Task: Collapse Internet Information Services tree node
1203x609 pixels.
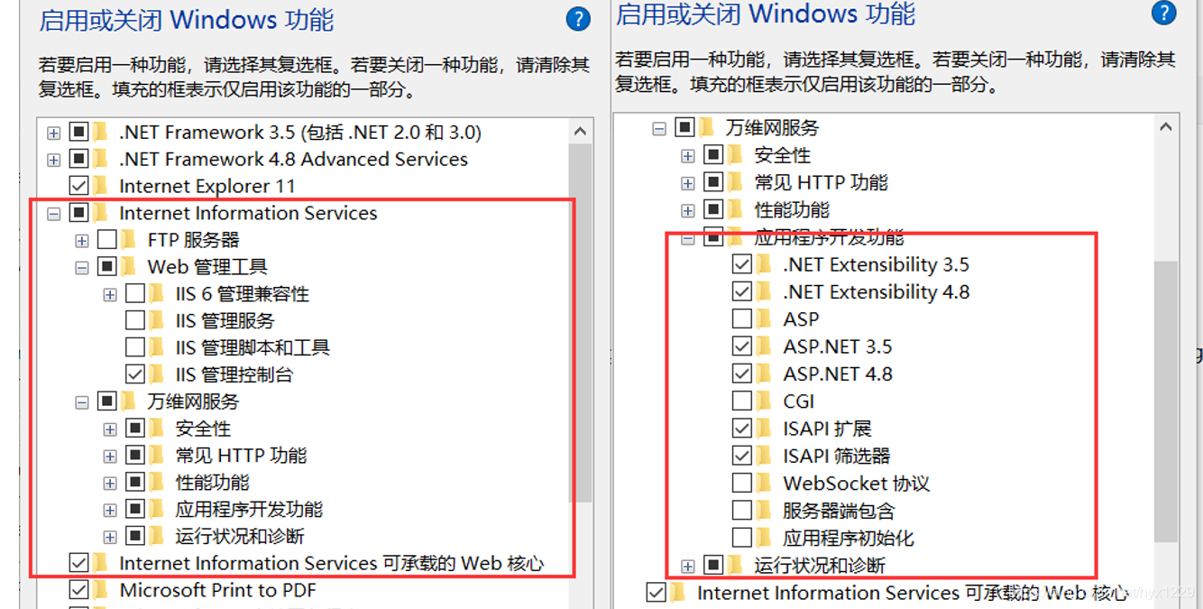Action: click(x=53, y=214)
